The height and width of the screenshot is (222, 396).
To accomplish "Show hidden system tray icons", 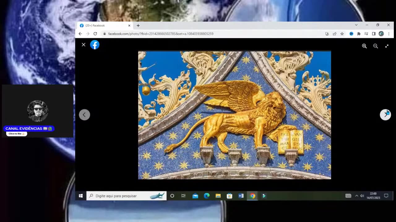I will pos(356,196).
